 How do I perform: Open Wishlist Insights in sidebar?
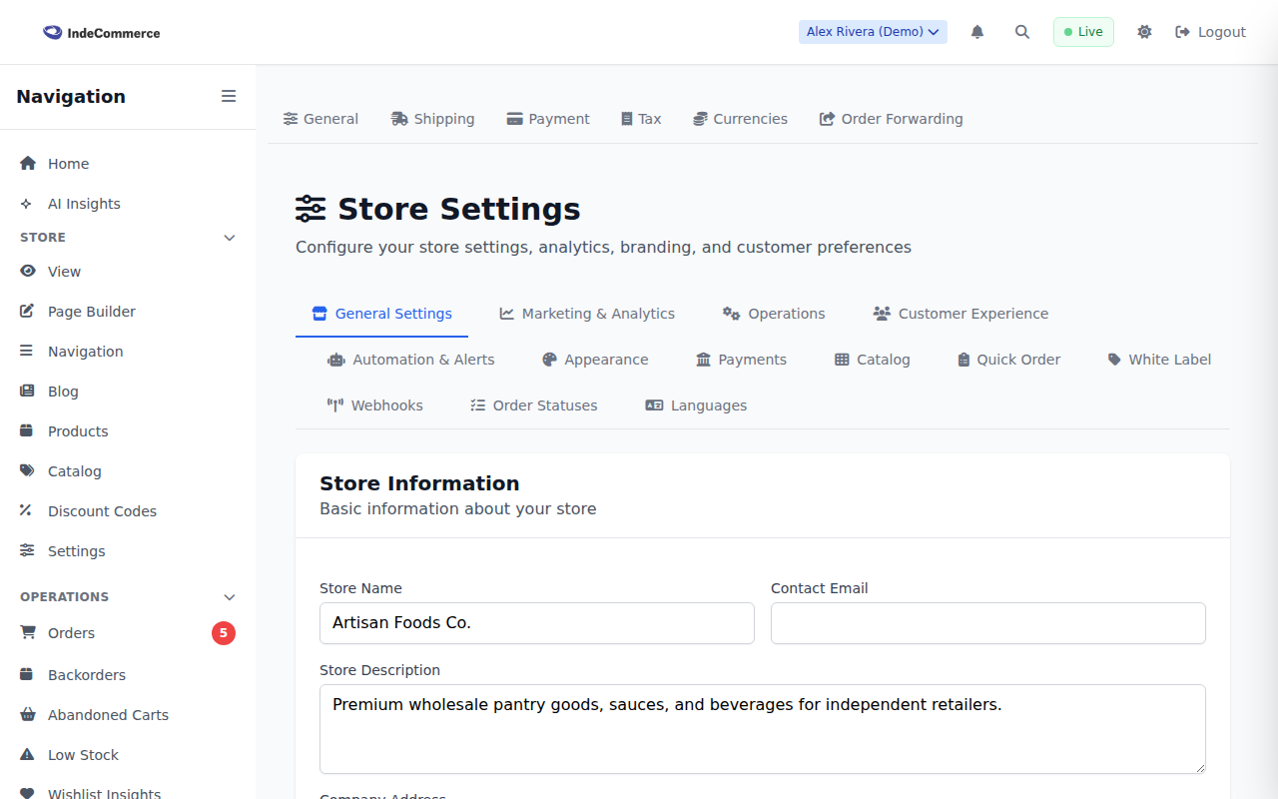tap(128, 793)
